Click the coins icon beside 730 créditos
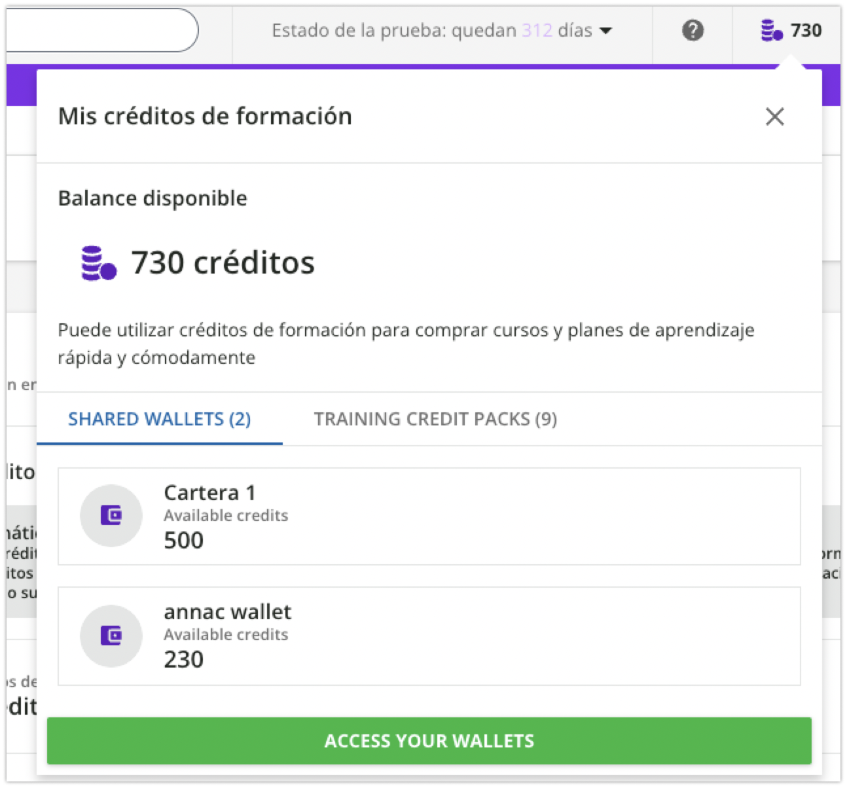Screen dimensions: 847x788 98,262
